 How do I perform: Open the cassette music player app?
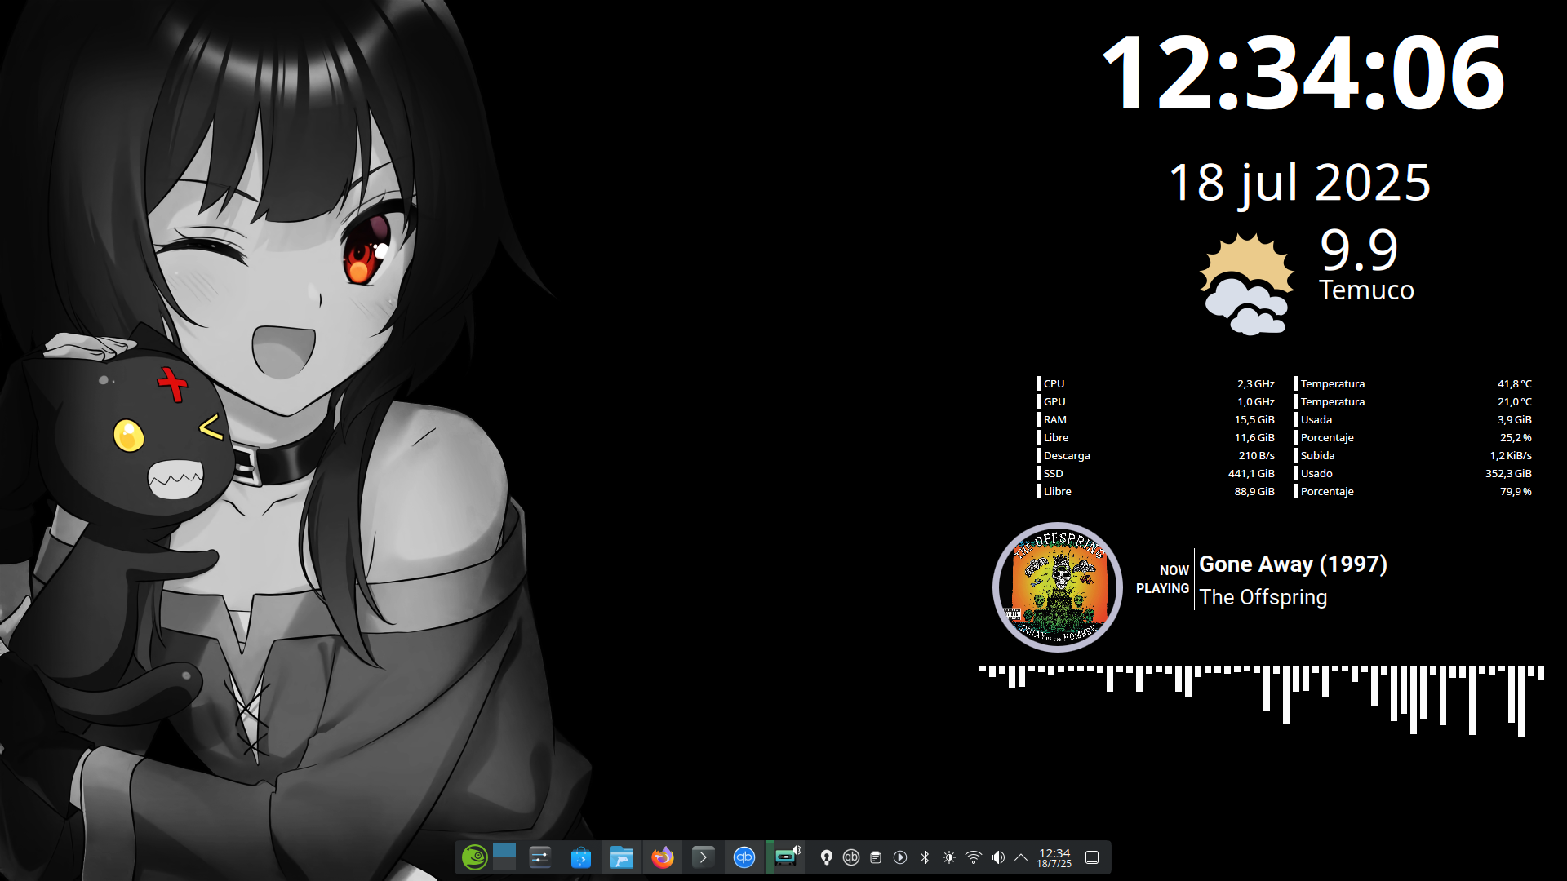[x=785, y=857]
